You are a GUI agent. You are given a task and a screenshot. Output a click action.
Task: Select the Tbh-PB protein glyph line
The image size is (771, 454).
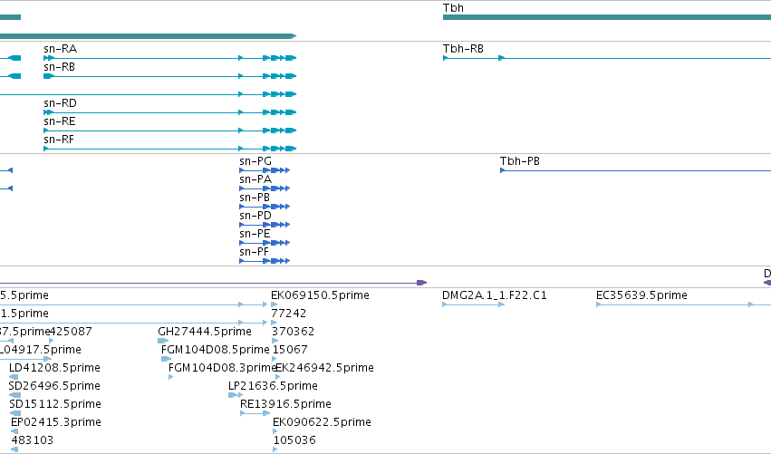(x=635, y=170)
